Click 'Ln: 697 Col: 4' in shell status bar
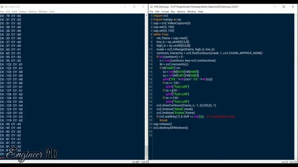 [x=140, y=162]
